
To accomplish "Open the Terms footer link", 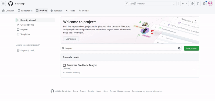I will coord(75,91).
